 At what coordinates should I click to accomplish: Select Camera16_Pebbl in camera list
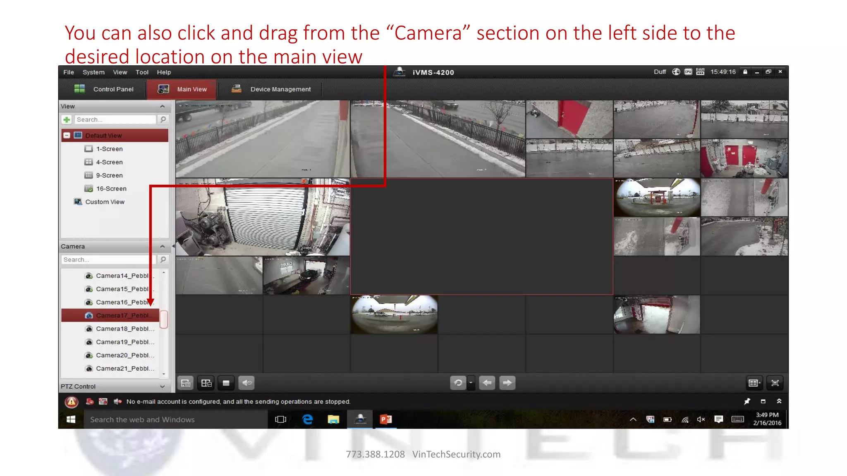point(110,302)
